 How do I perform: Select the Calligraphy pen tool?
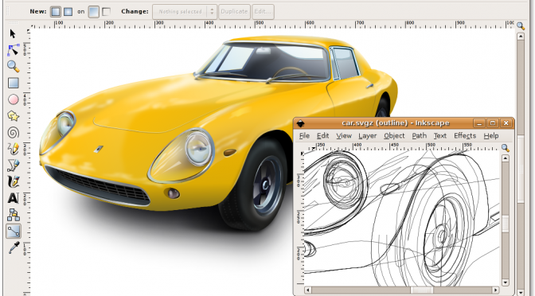14,181
